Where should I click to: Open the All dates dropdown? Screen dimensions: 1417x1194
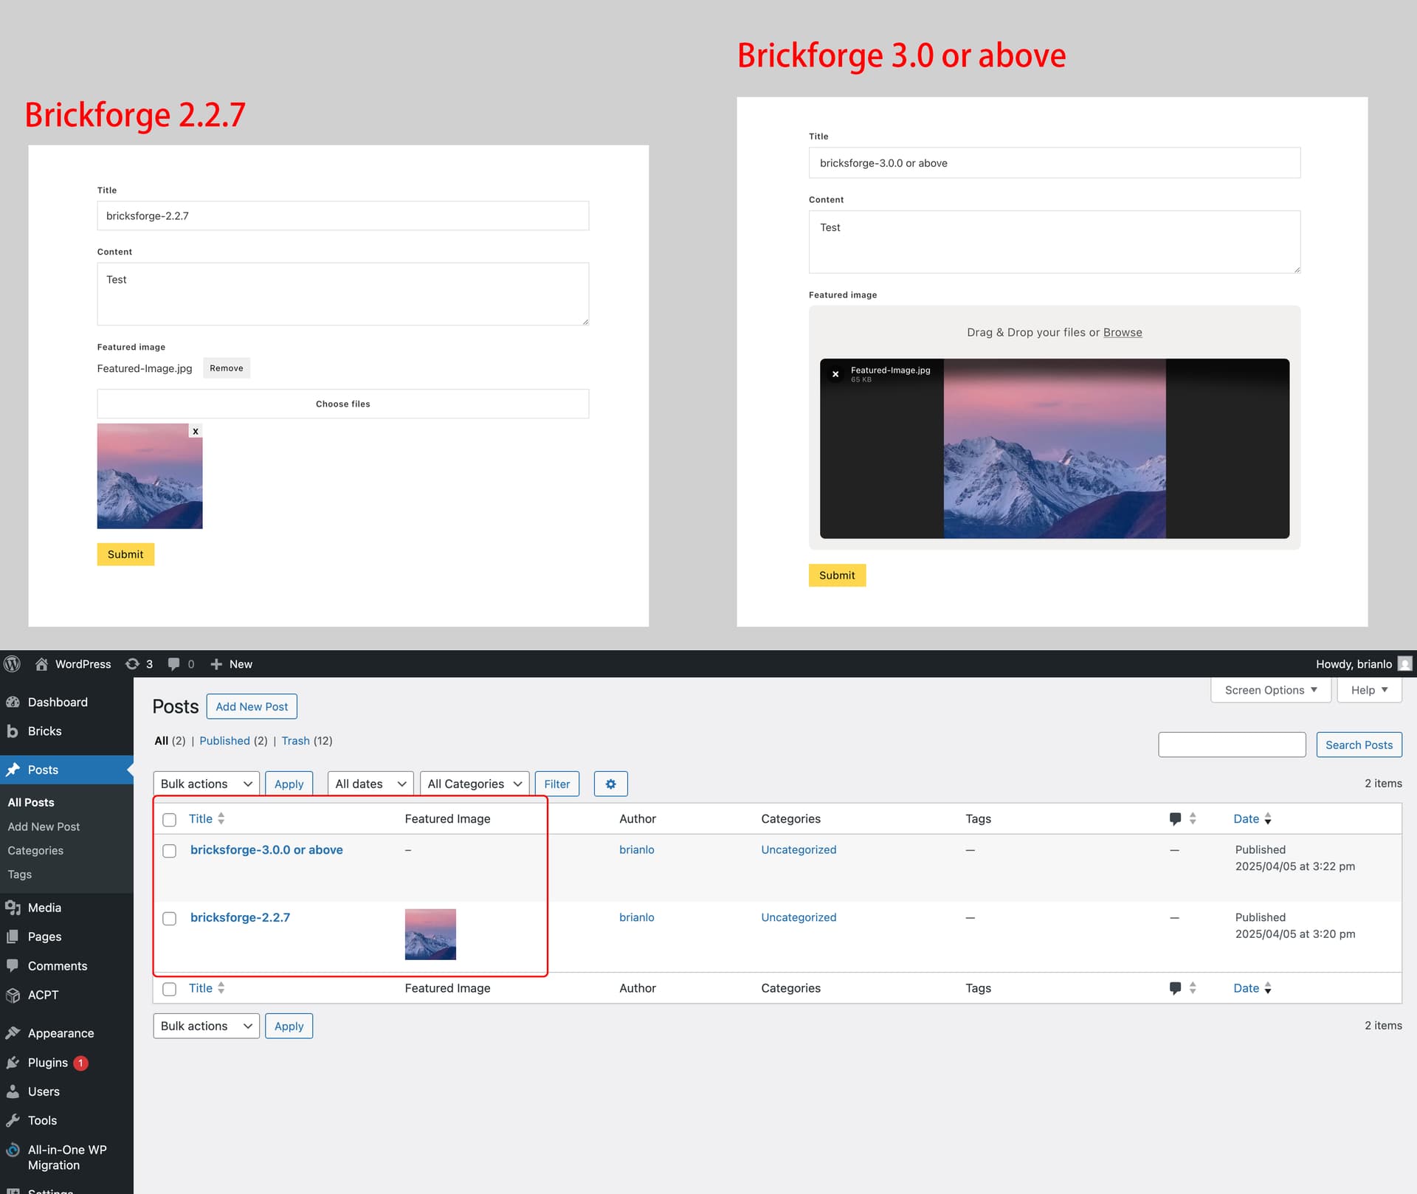(x=370, y=784)
